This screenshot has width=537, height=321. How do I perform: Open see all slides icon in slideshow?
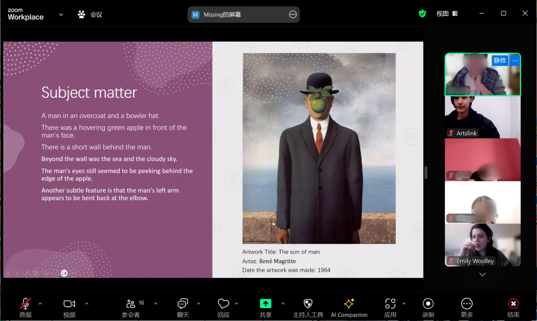[x=36, y=273]
